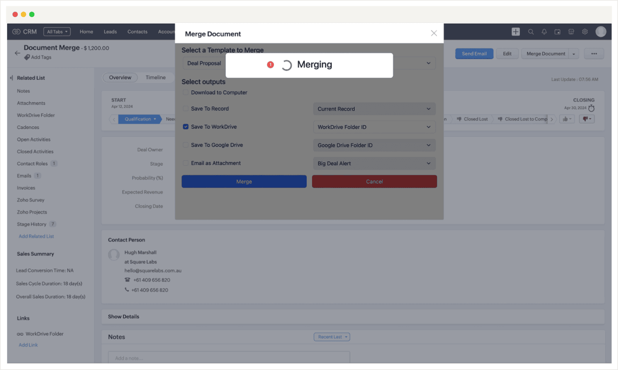Open the Big Deal Alert dropdown

[x=374, y=164]
